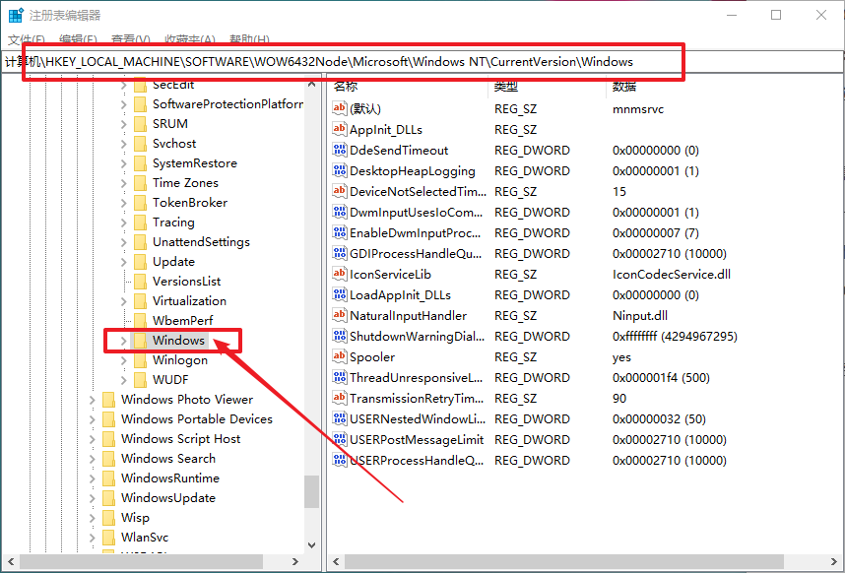Click the 0xffffffff (4294967295) data cell
This screenshot has height=573, width=845.
point(675,336)
